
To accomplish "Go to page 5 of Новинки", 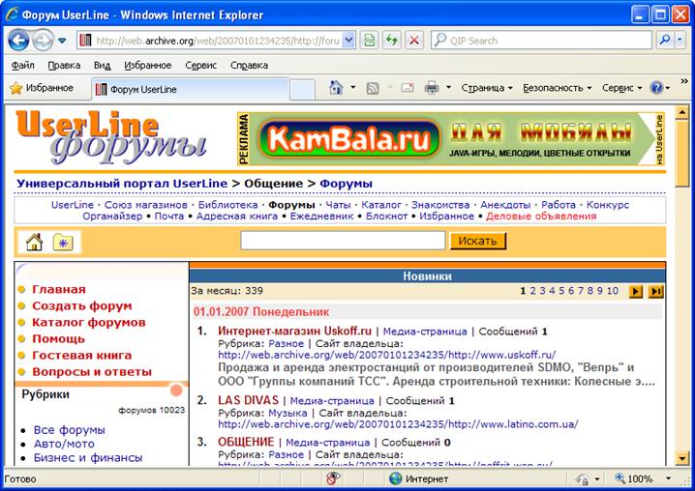I will tap(561, 291).
